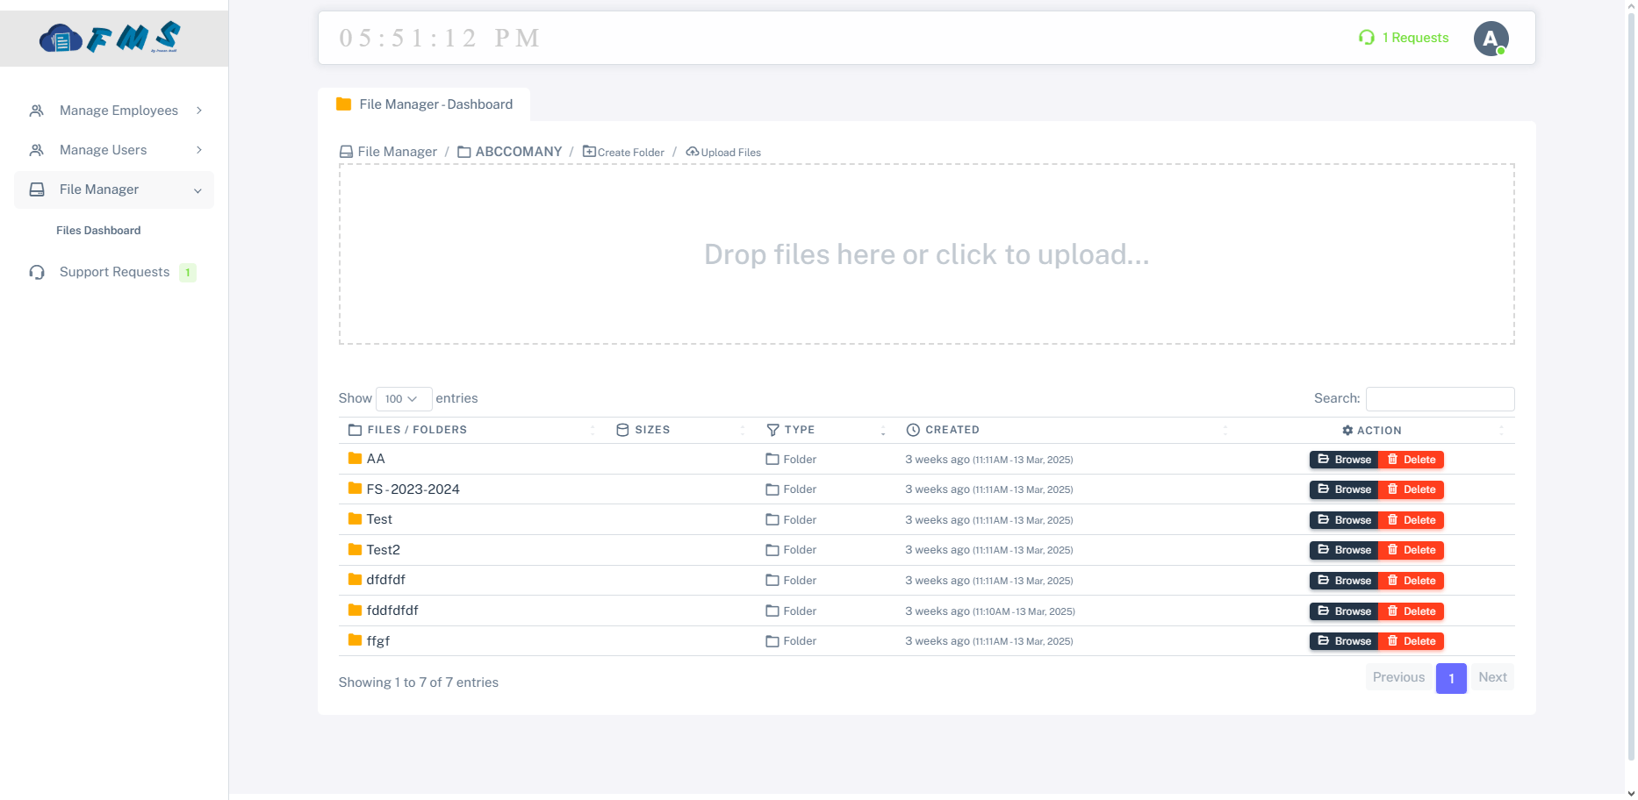Browse the dfdfdf folder
The width and height of the screenshot is (1638, 800).
point(1344,581)
